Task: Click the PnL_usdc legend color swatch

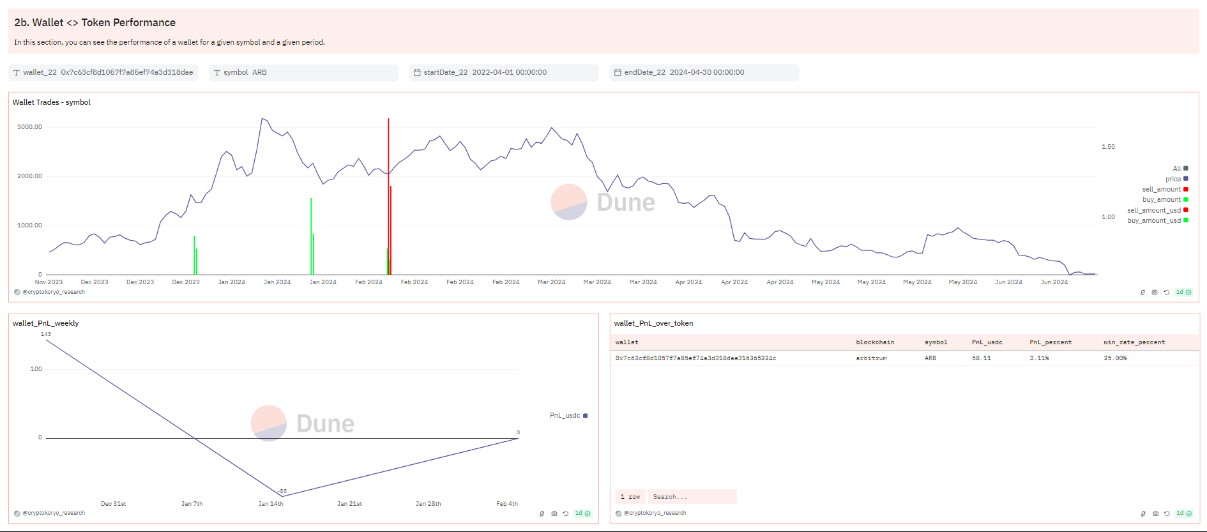Action: click(585, 416)
